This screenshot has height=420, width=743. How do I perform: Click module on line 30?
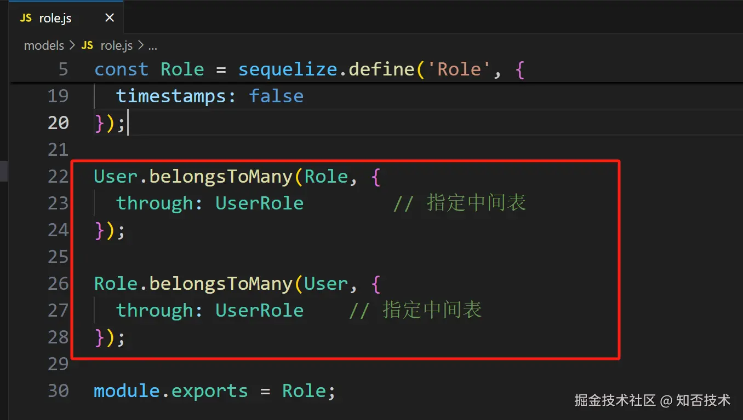click(x=127, y=391)
